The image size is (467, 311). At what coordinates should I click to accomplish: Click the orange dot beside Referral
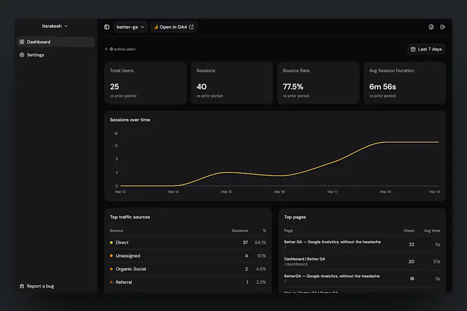(112, 282)
